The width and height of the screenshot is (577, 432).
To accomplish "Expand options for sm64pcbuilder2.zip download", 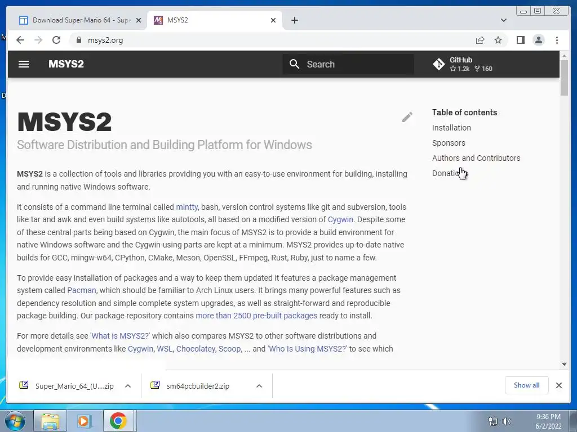I will click(x=259, y=386).
